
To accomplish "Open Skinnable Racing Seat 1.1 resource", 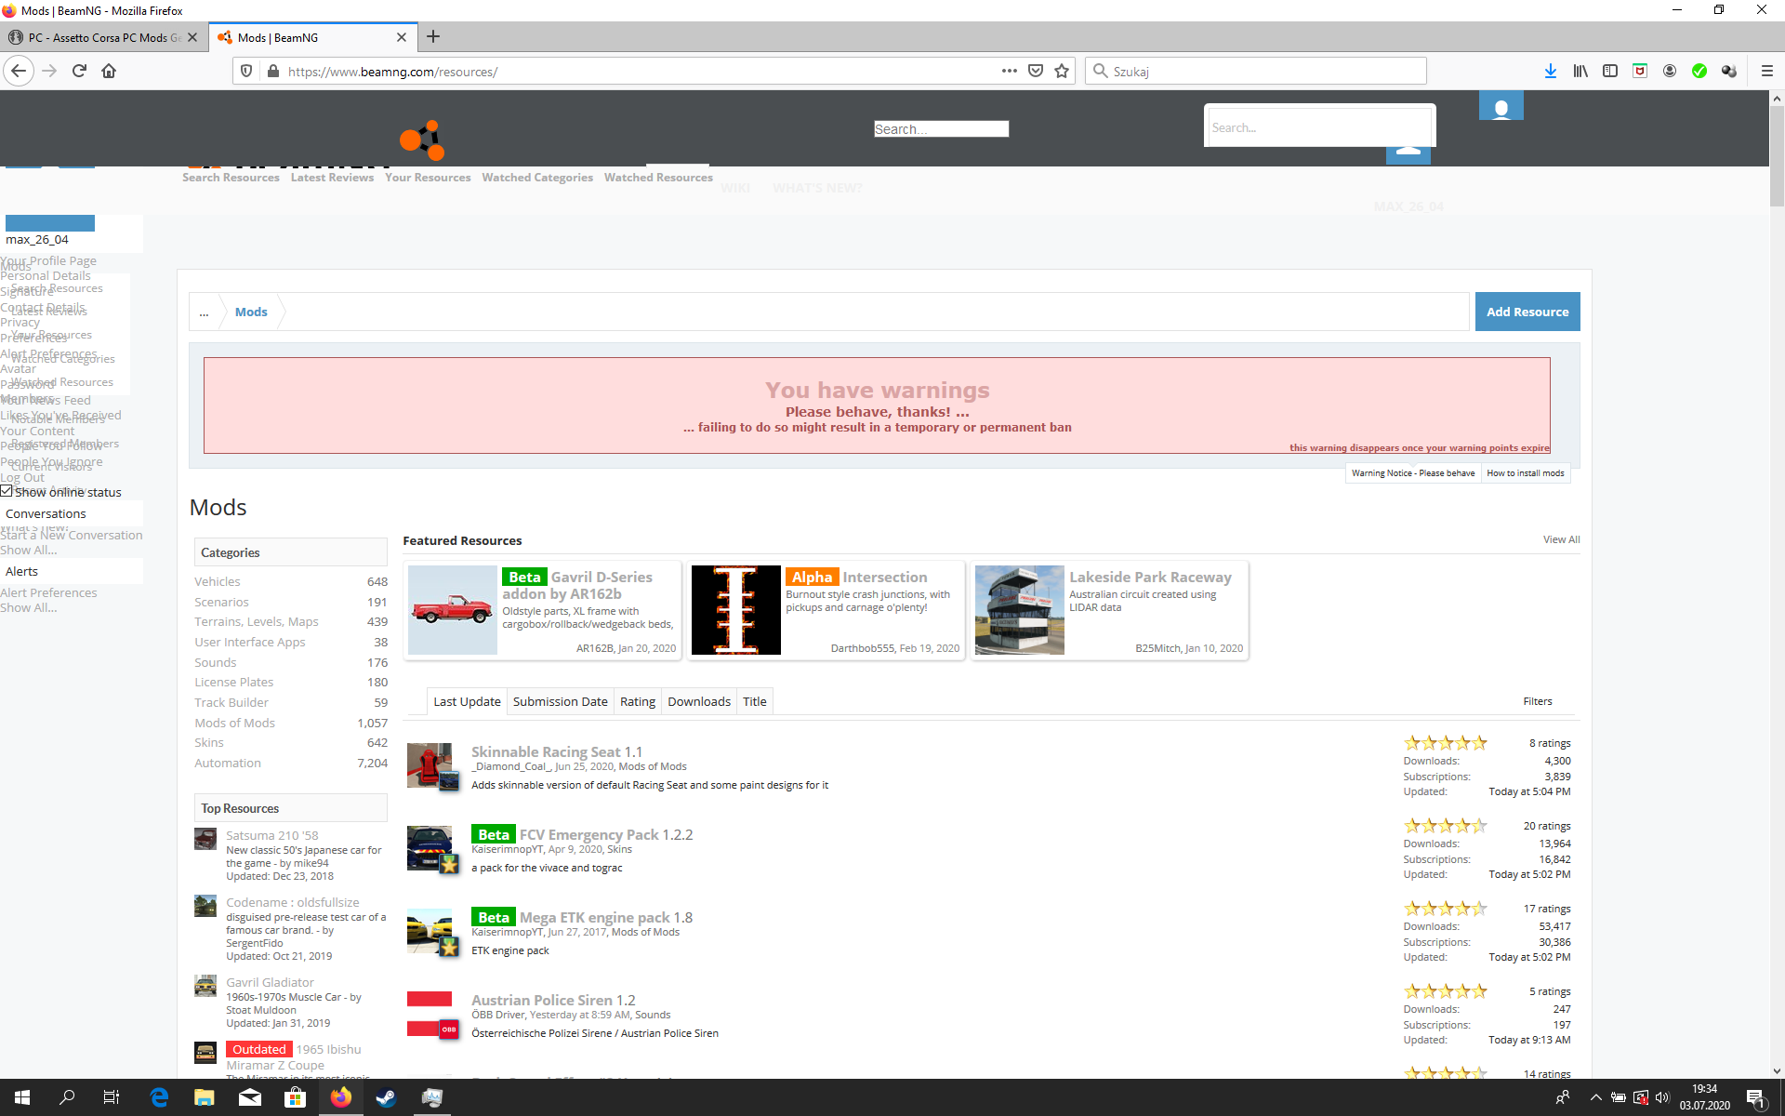I will 557,751.
